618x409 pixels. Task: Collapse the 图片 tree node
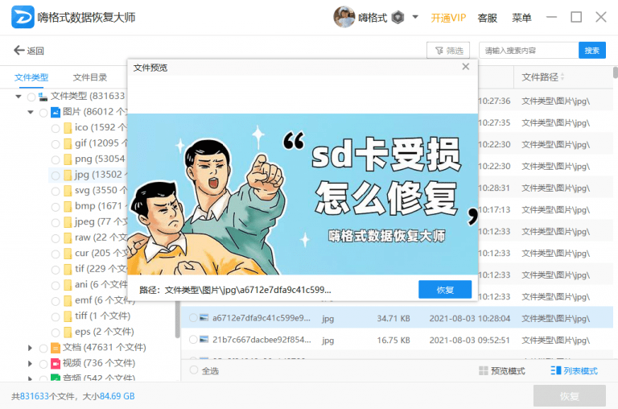click(x=31, y=112)
